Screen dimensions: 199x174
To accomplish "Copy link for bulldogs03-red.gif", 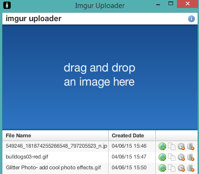I will [172, 157].
